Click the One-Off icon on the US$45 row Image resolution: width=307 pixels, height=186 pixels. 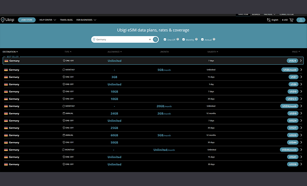64,157
